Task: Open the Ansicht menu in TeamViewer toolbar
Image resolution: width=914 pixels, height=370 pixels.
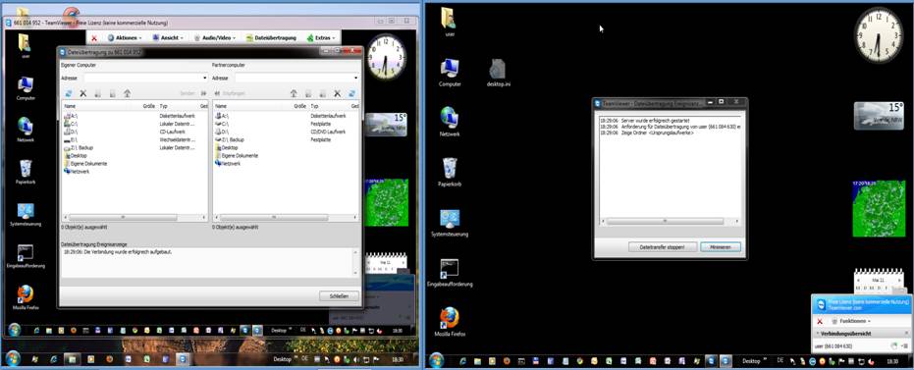Action: coord(168,38)
